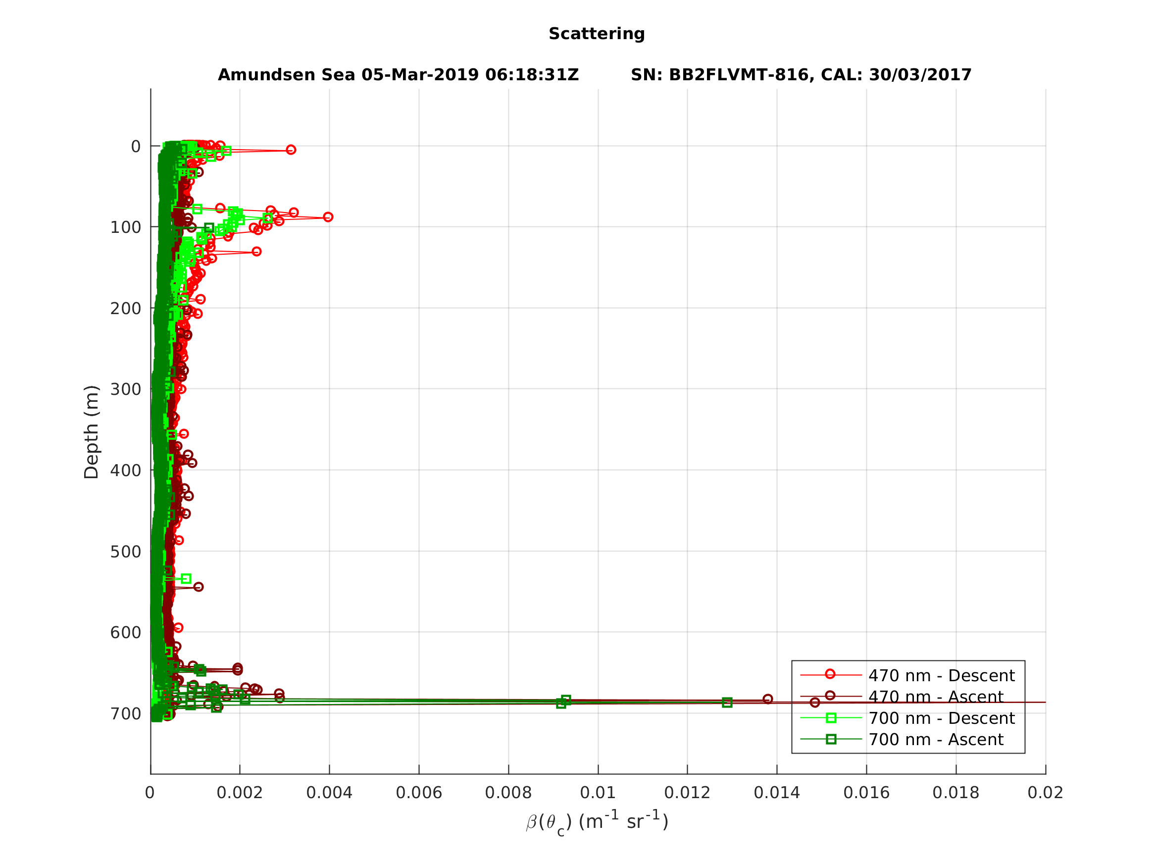This screenshot has height=867, width=1155.
Task: Click the x-axis tick label '0.014'
Action: [x=777, y=793]
